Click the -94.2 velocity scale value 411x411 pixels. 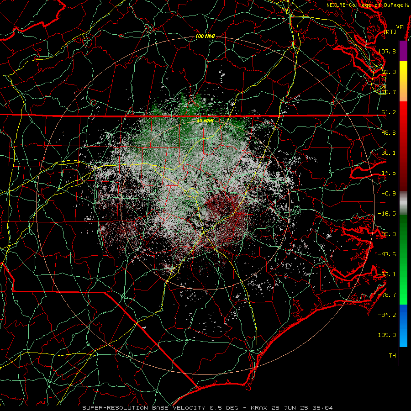coord(387,315)
